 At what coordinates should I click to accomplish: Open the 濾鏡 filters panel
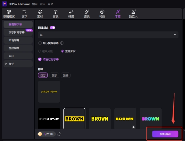pos(87,14)
